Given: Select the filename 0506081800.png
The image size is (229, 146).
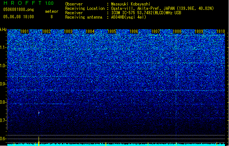Looking at the screenshot, I should pos(19,9).
